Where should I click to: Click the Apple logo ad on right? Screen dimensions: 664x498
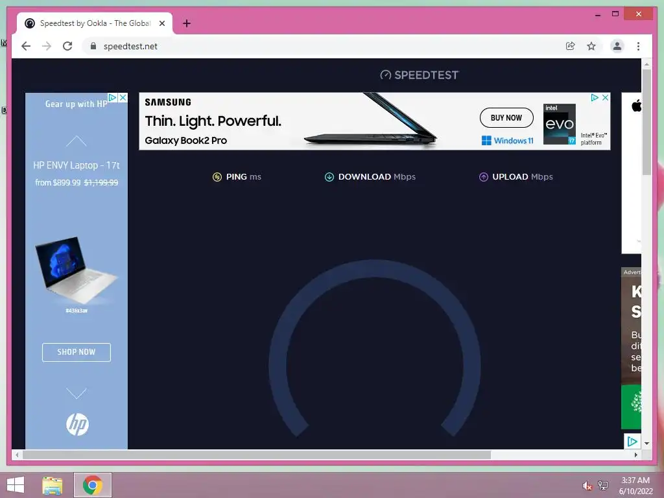[x=636, y=106]
